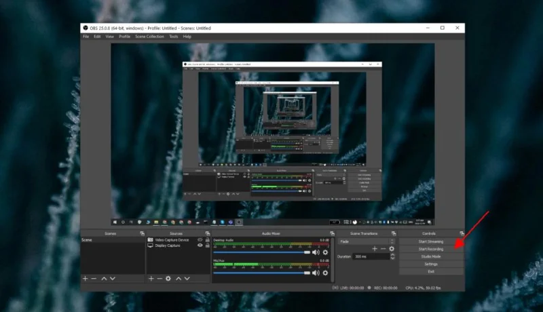Screen dimensions: 543x312
Task: Mute Desktop Audio speaker icon
Action: click(x=316, y=252)
